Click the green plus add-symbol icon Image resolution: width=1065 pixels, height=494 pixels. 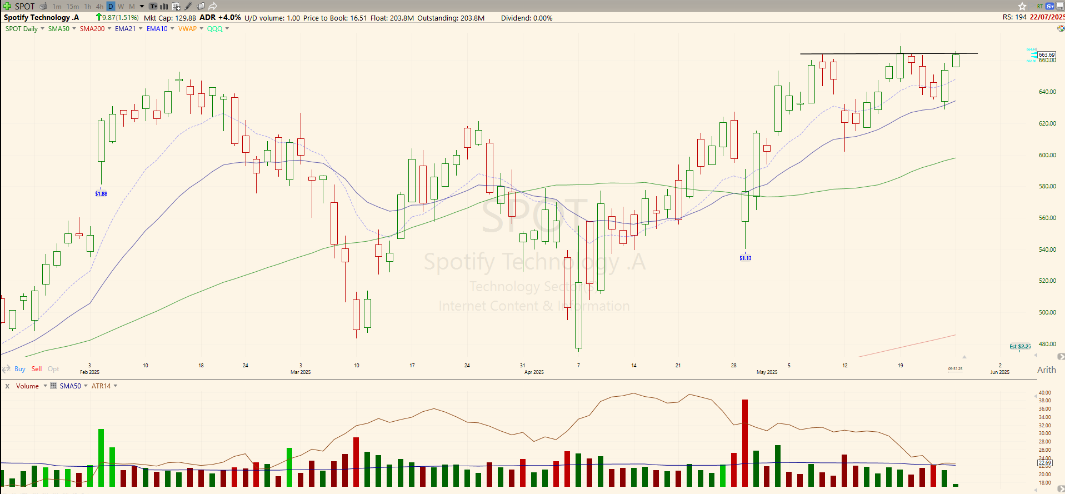click(7, 6)
